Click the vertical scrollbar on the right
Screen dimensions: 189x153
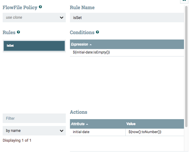[x=186, y=65]
